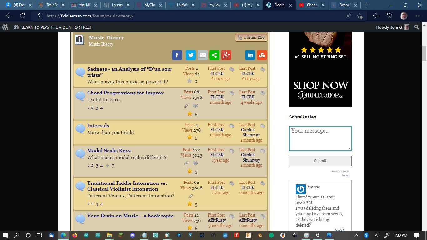
Task: Jump to last post arrow in Intervals topic
Action: (263, 126)
